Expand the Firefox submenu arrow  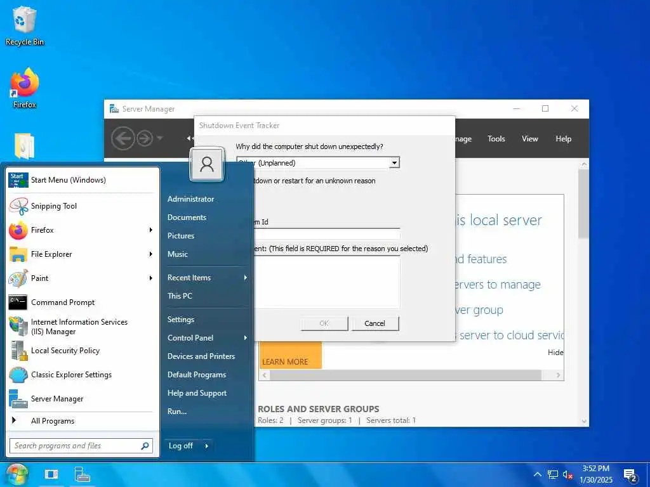coord(151,230)
